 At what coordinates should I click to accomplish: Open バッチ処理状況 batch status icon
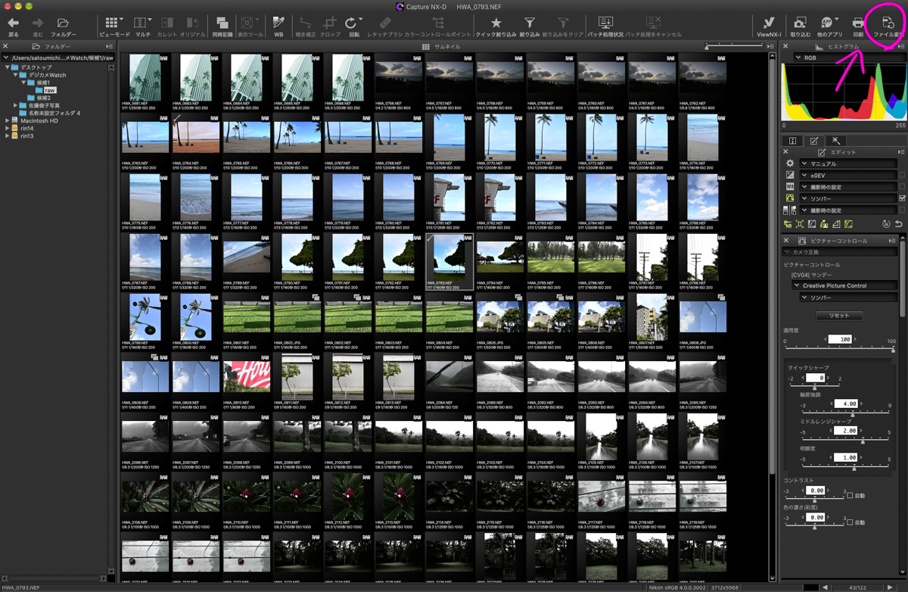[605, 23]
